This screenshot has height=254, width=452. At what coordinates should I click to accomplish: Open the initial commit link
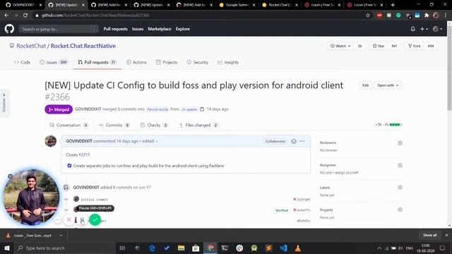click(94, 199)
